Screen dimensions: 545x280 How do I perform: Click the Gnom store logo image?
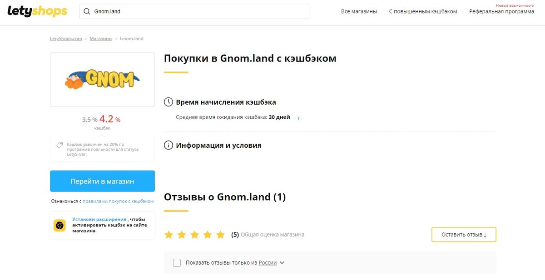click(x=102, y=79)
